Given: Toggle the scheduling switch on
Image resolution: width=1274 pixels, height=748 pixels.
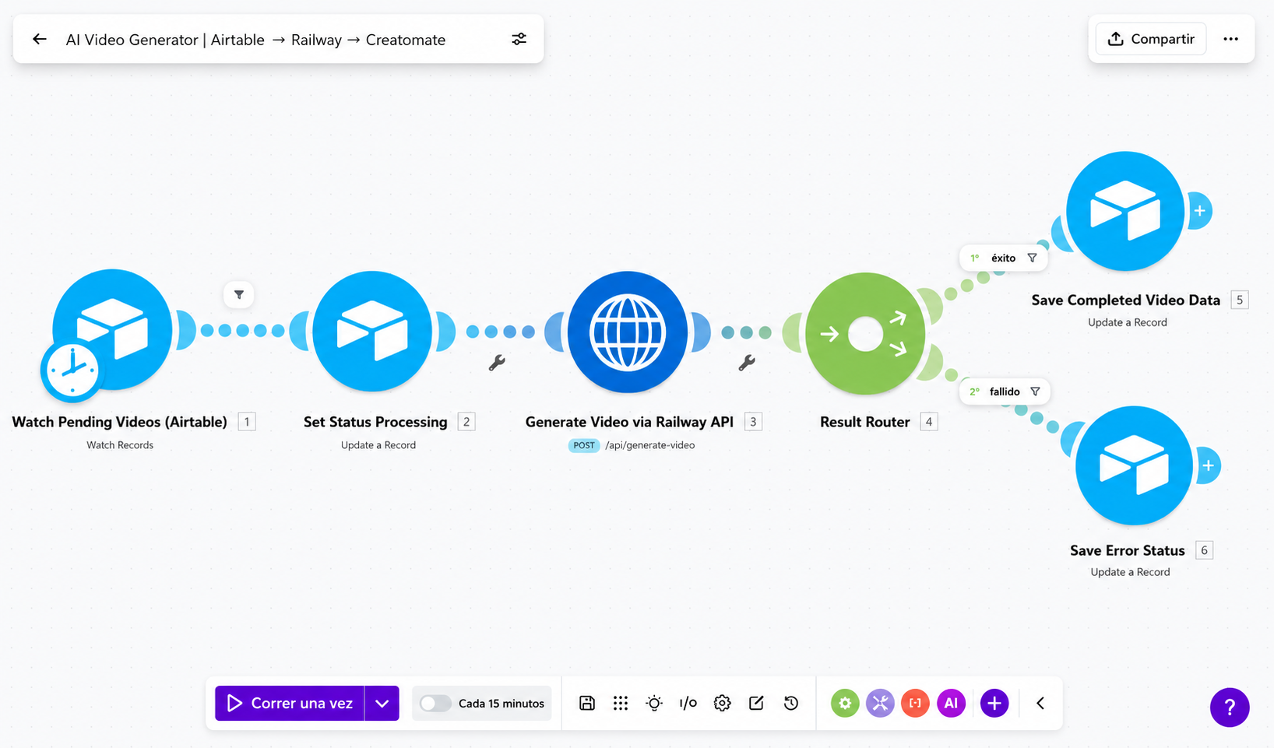Looking at the screenshot, I should (x=435, y=703).
